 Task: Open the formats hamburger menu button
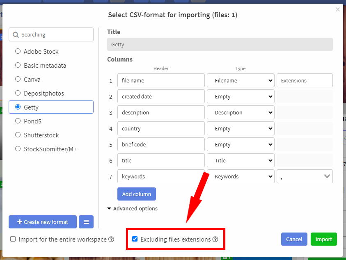tap(86, 222)
